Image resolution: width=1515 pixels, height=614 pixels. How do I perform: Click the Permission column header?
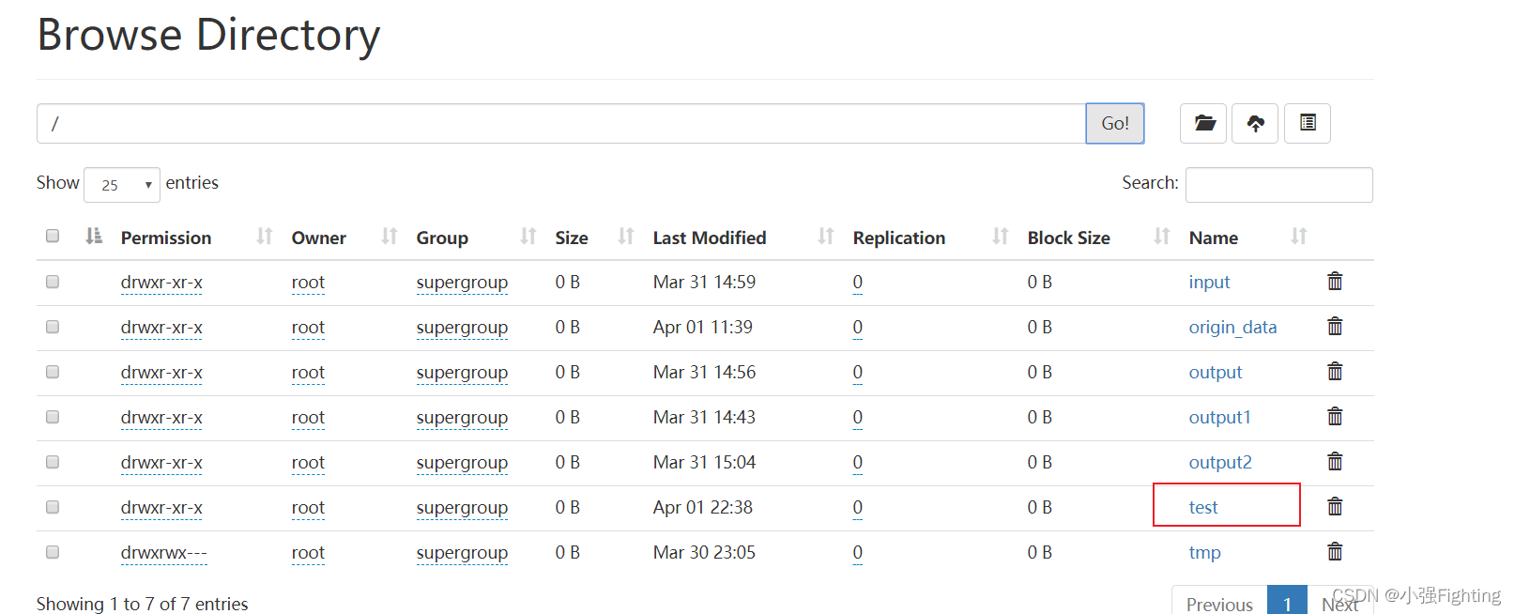(x=166, y=238)
